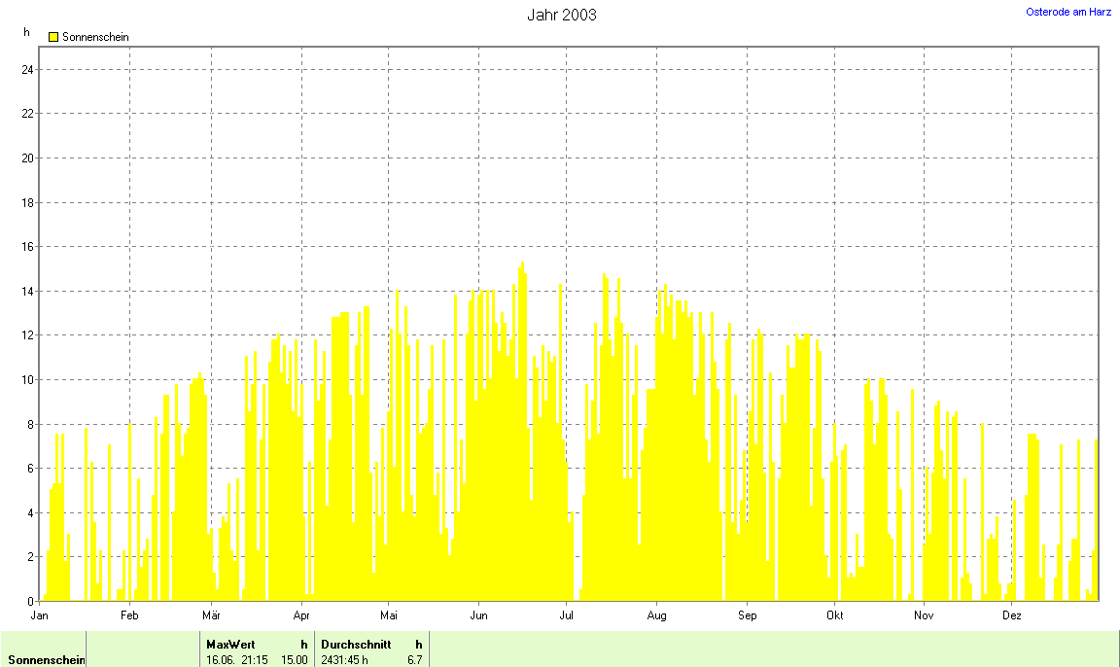Select the 6.7 average hours value

(x=414, y=660)
